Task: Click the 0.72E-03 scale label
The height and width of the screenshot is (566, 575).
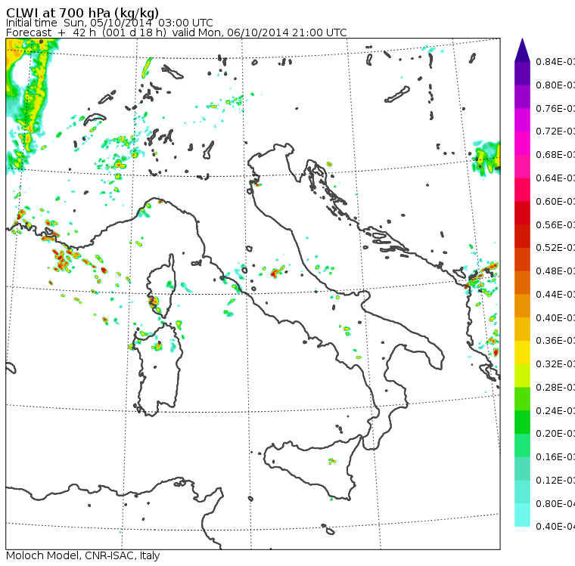Action: click(x=555, y=131)
